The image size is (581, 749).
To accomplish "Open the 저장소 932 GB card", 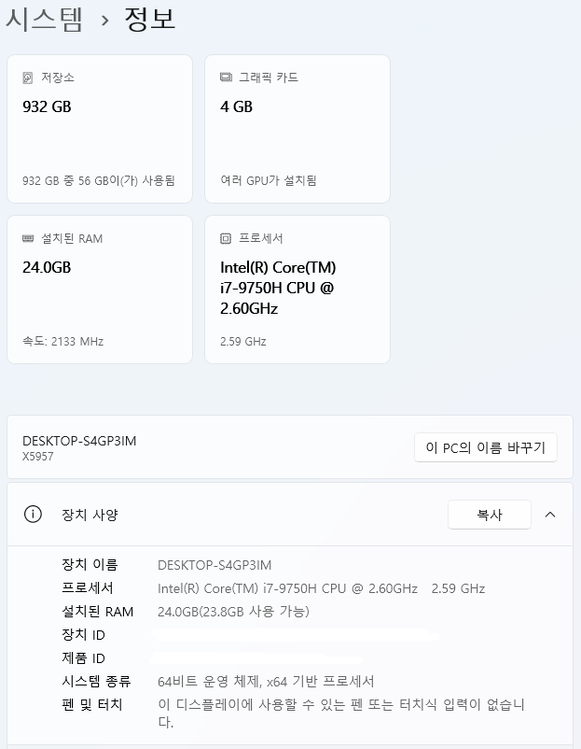I will 100,129.
